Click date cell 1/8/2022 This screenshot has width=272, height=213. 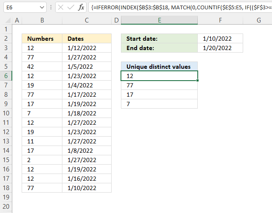87,151
